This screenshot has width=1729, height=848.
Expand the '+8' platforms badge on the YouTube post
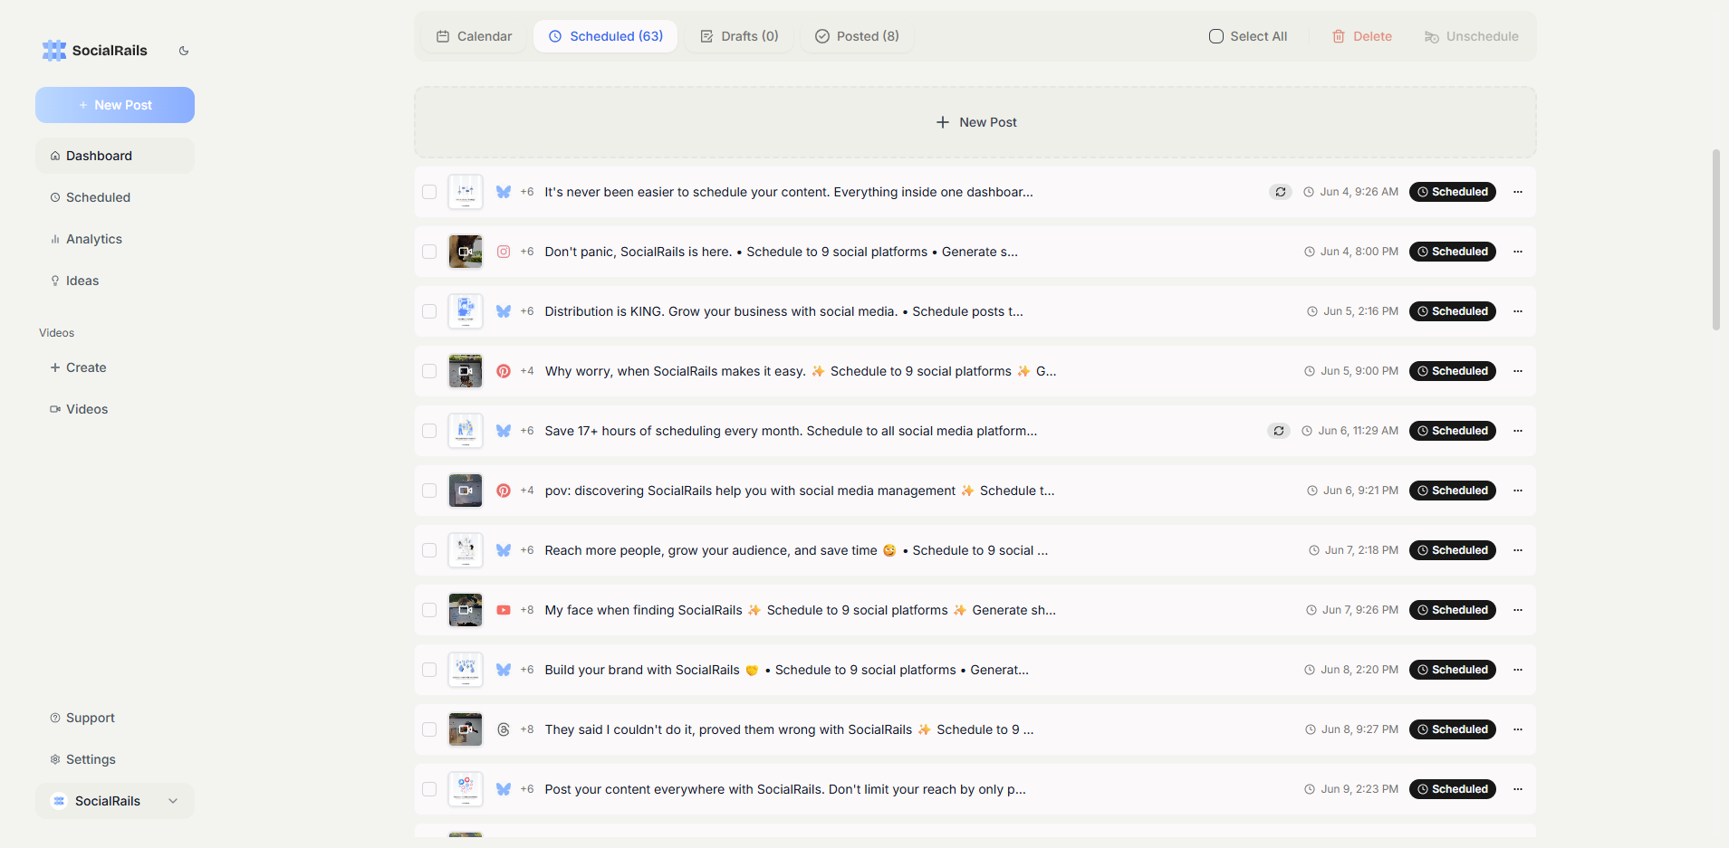pyautogui.click(x=527, y=610)
